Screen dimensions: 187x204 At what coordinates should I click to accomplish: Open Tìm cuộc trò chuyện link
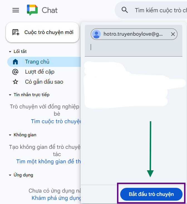coord(56,122)
